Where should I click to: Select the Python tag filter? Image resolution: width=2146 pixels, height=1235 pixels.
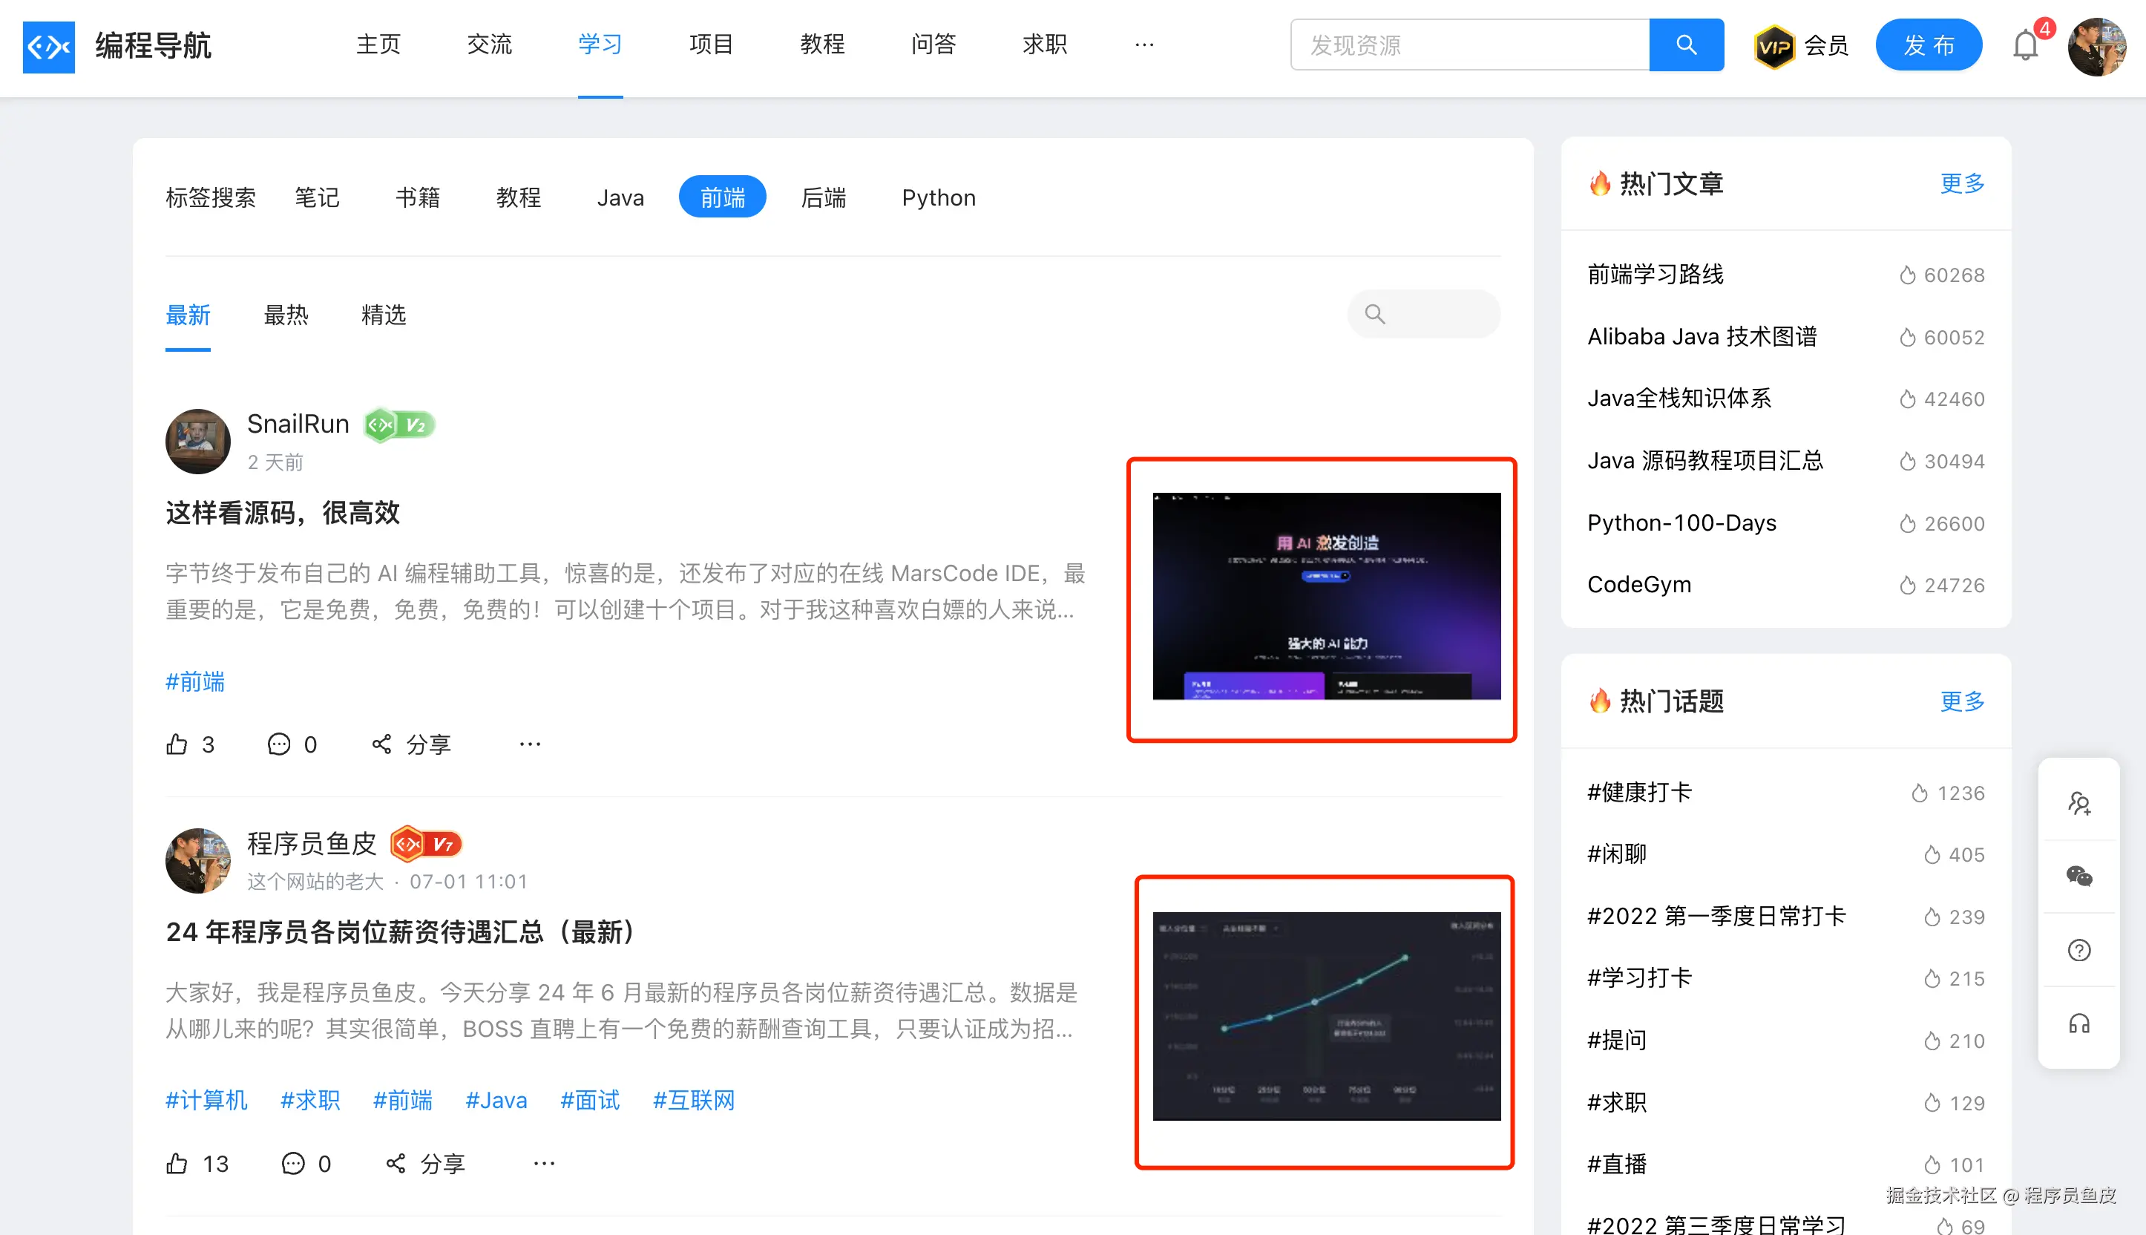click(x=938, y=197)
